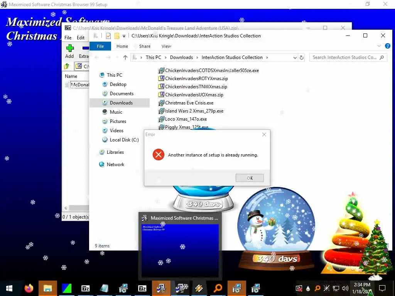Select Videos in navigation pane
The image size is (395, 296).
click(116, 131)
